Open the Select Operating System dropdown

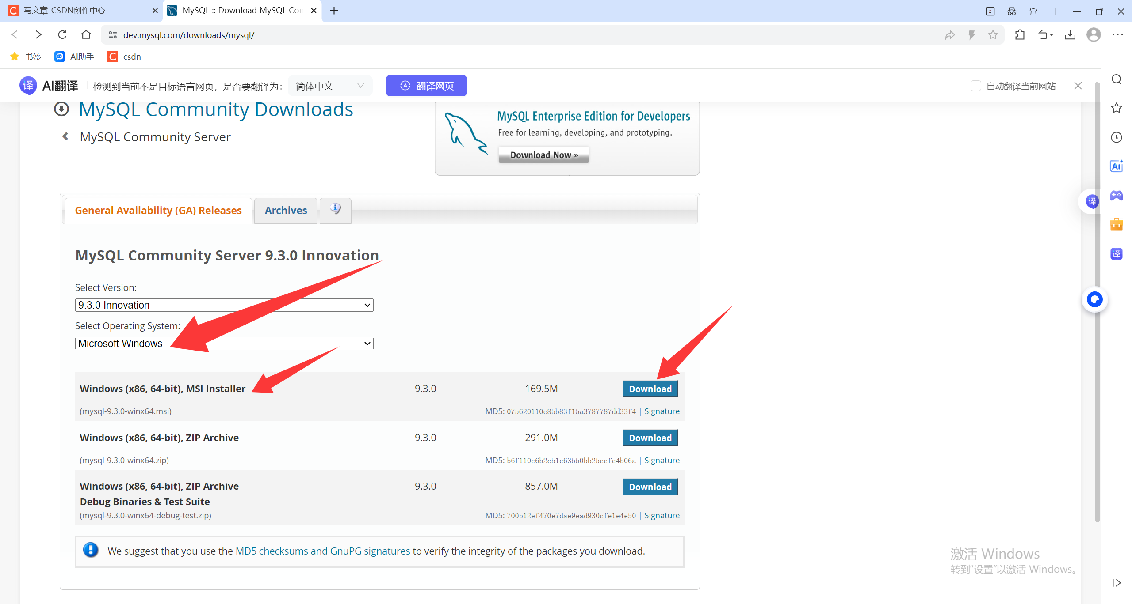pyautogui.click(x=224, y=344)
